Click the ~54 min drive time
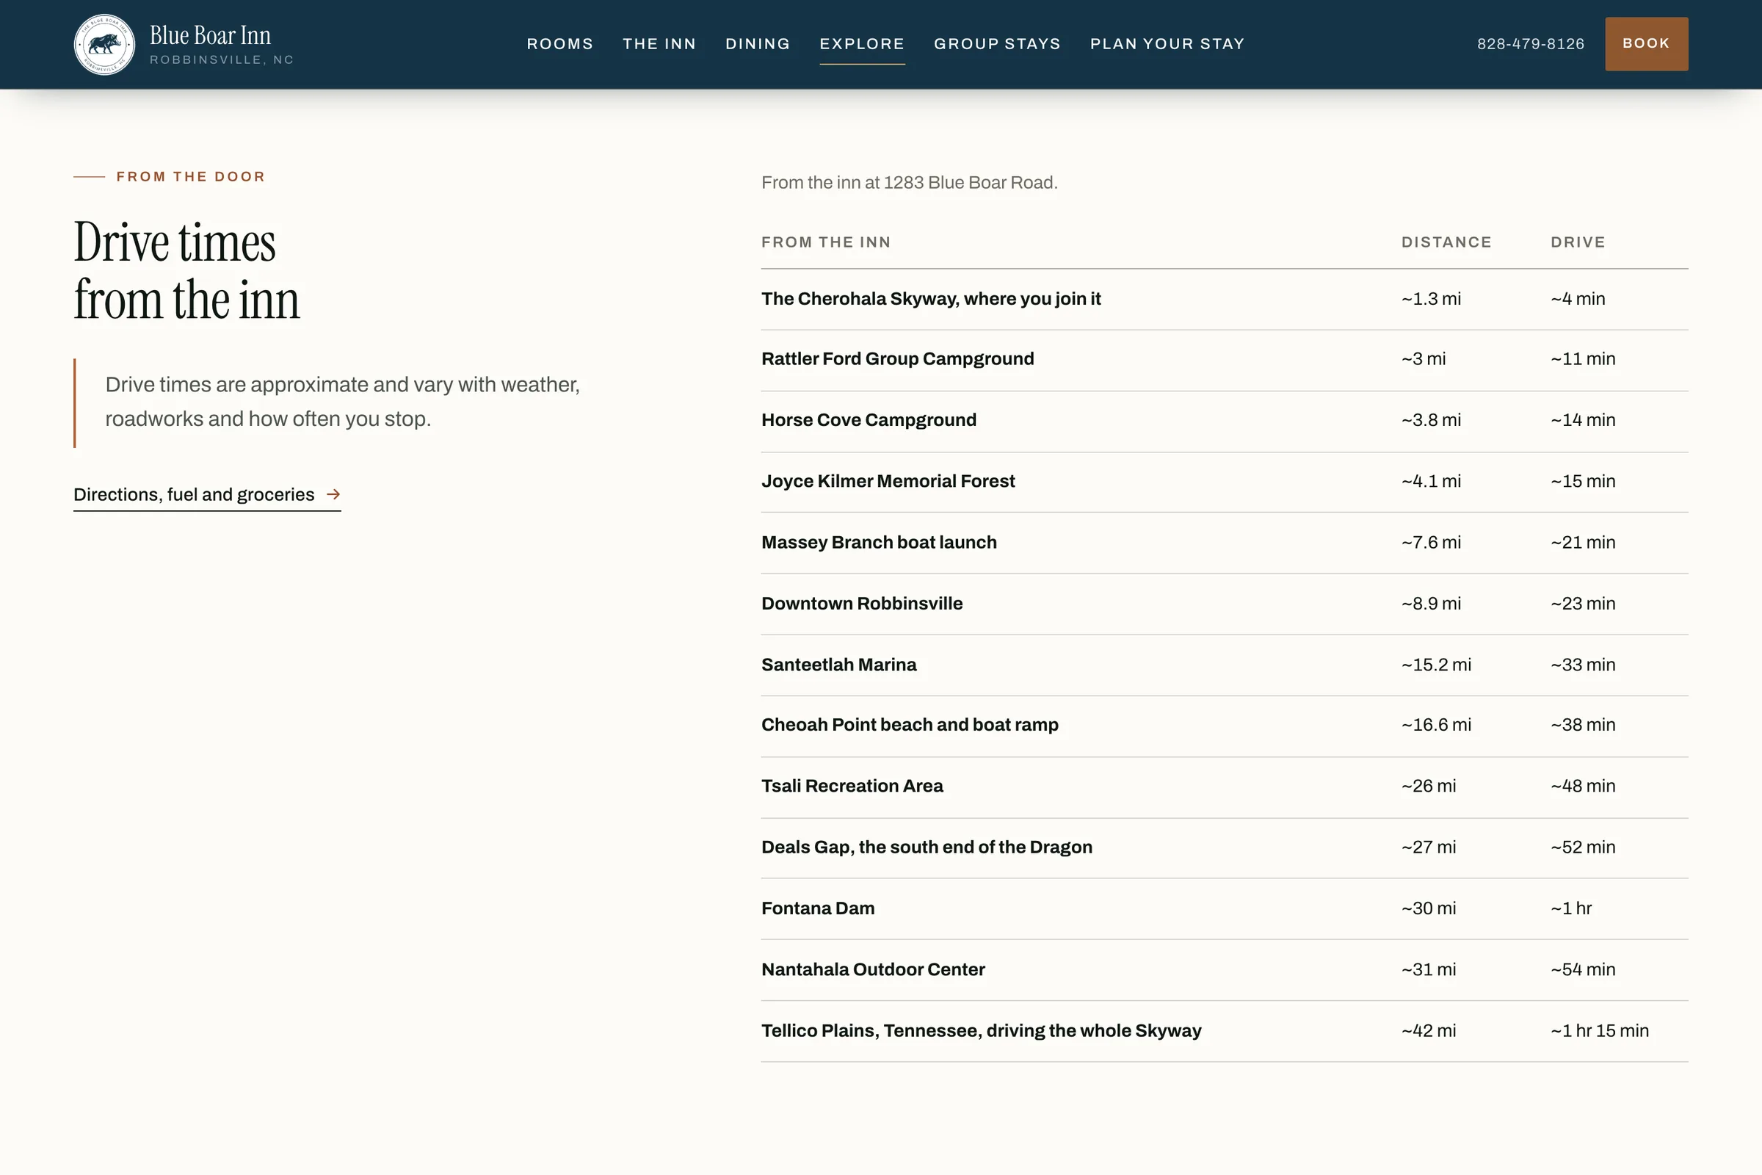The height and width of the screenshot is (1175, 1762). point(1583,969)
